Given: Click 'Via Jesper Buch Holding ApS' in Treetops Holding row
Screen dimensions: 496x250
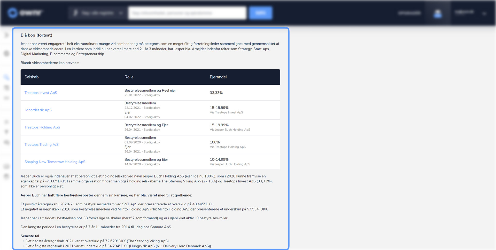Looking at the screenshot, I should (x=230, y=130).
